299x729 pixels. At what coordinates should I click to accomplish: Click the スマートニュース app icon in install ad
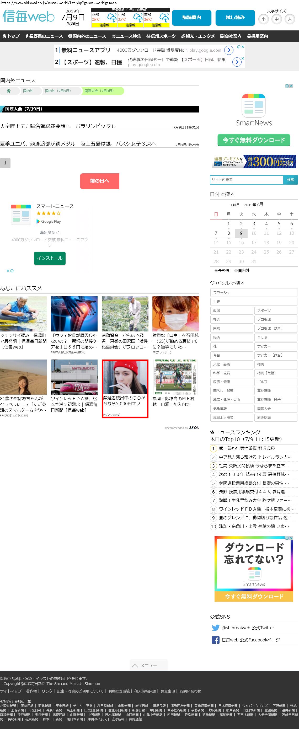point(21,215)
